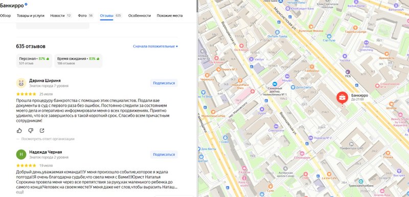
Task: Open the Моцарт place marker
Action: [287, 76]
